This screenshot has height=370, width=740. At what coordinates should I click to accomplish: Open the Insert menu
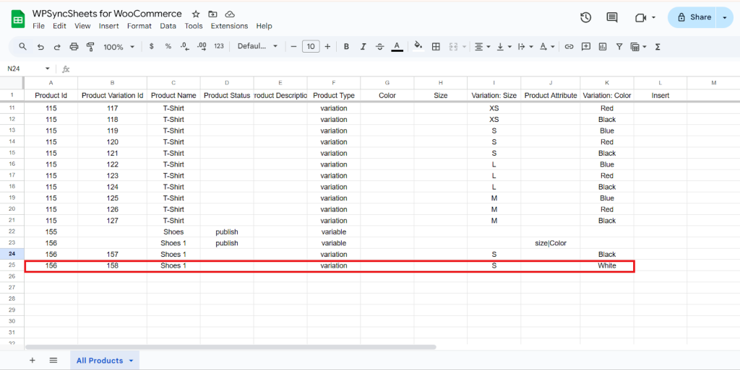click(x=108, y=26)
